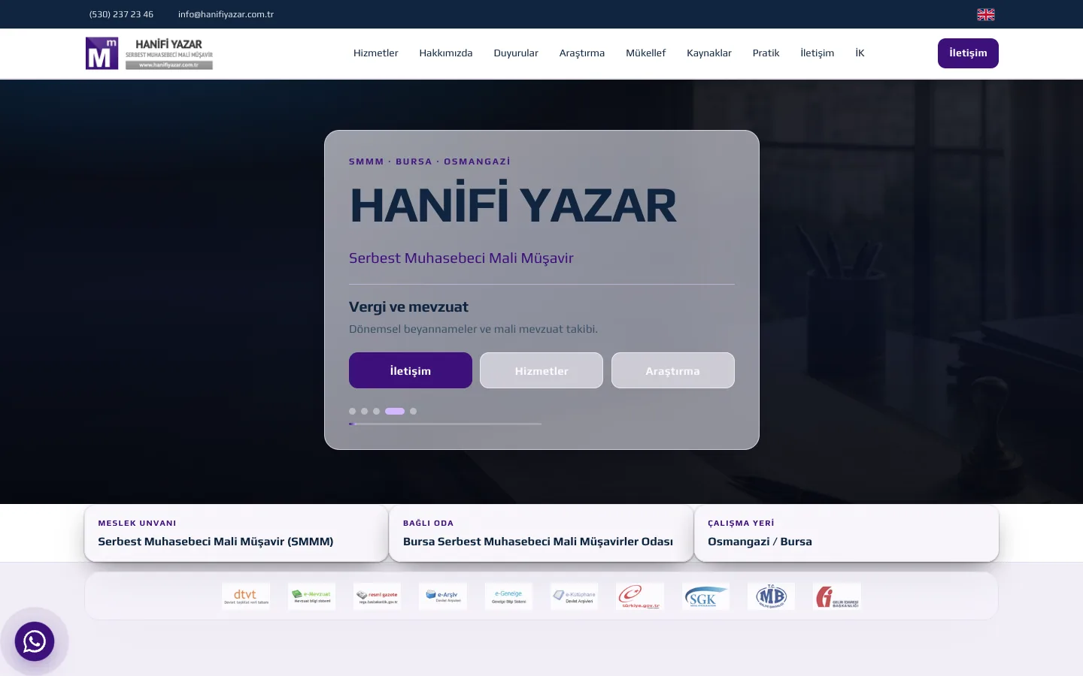This screenshot has width=1083, height=676.
Task: Open the Hizmetler nav menu
Action: [375, 53]
